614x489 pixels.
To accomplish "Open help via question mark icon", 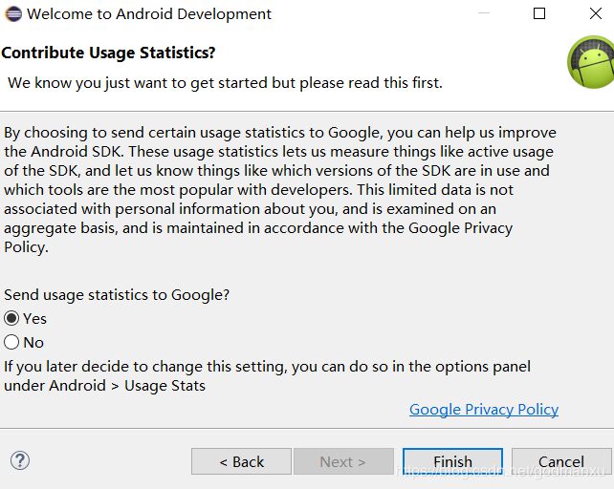I will pos(20,461).
